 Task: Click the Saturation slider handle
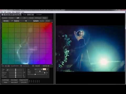pos(15,77)
